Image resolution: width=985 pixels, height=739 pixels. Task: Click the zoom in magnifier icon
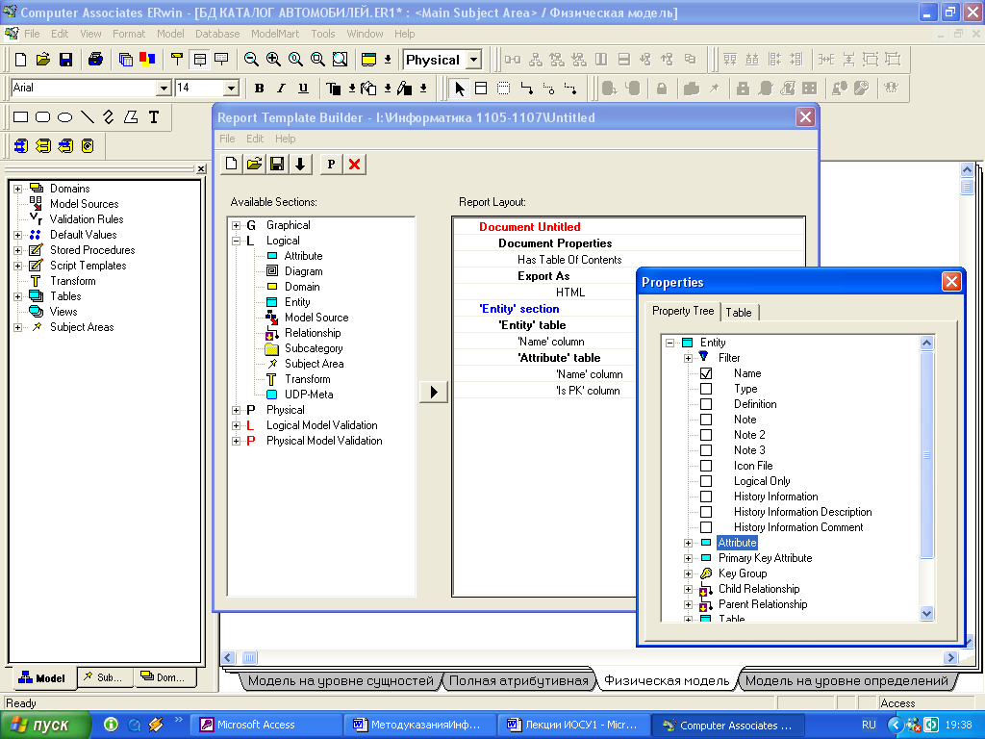273,60
